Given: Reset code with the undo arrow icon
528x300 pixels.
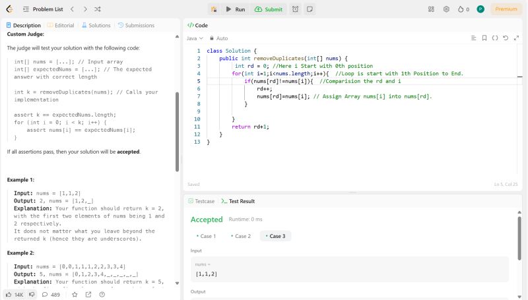Looking at the screenshot, I should click(x=506, y=38).
